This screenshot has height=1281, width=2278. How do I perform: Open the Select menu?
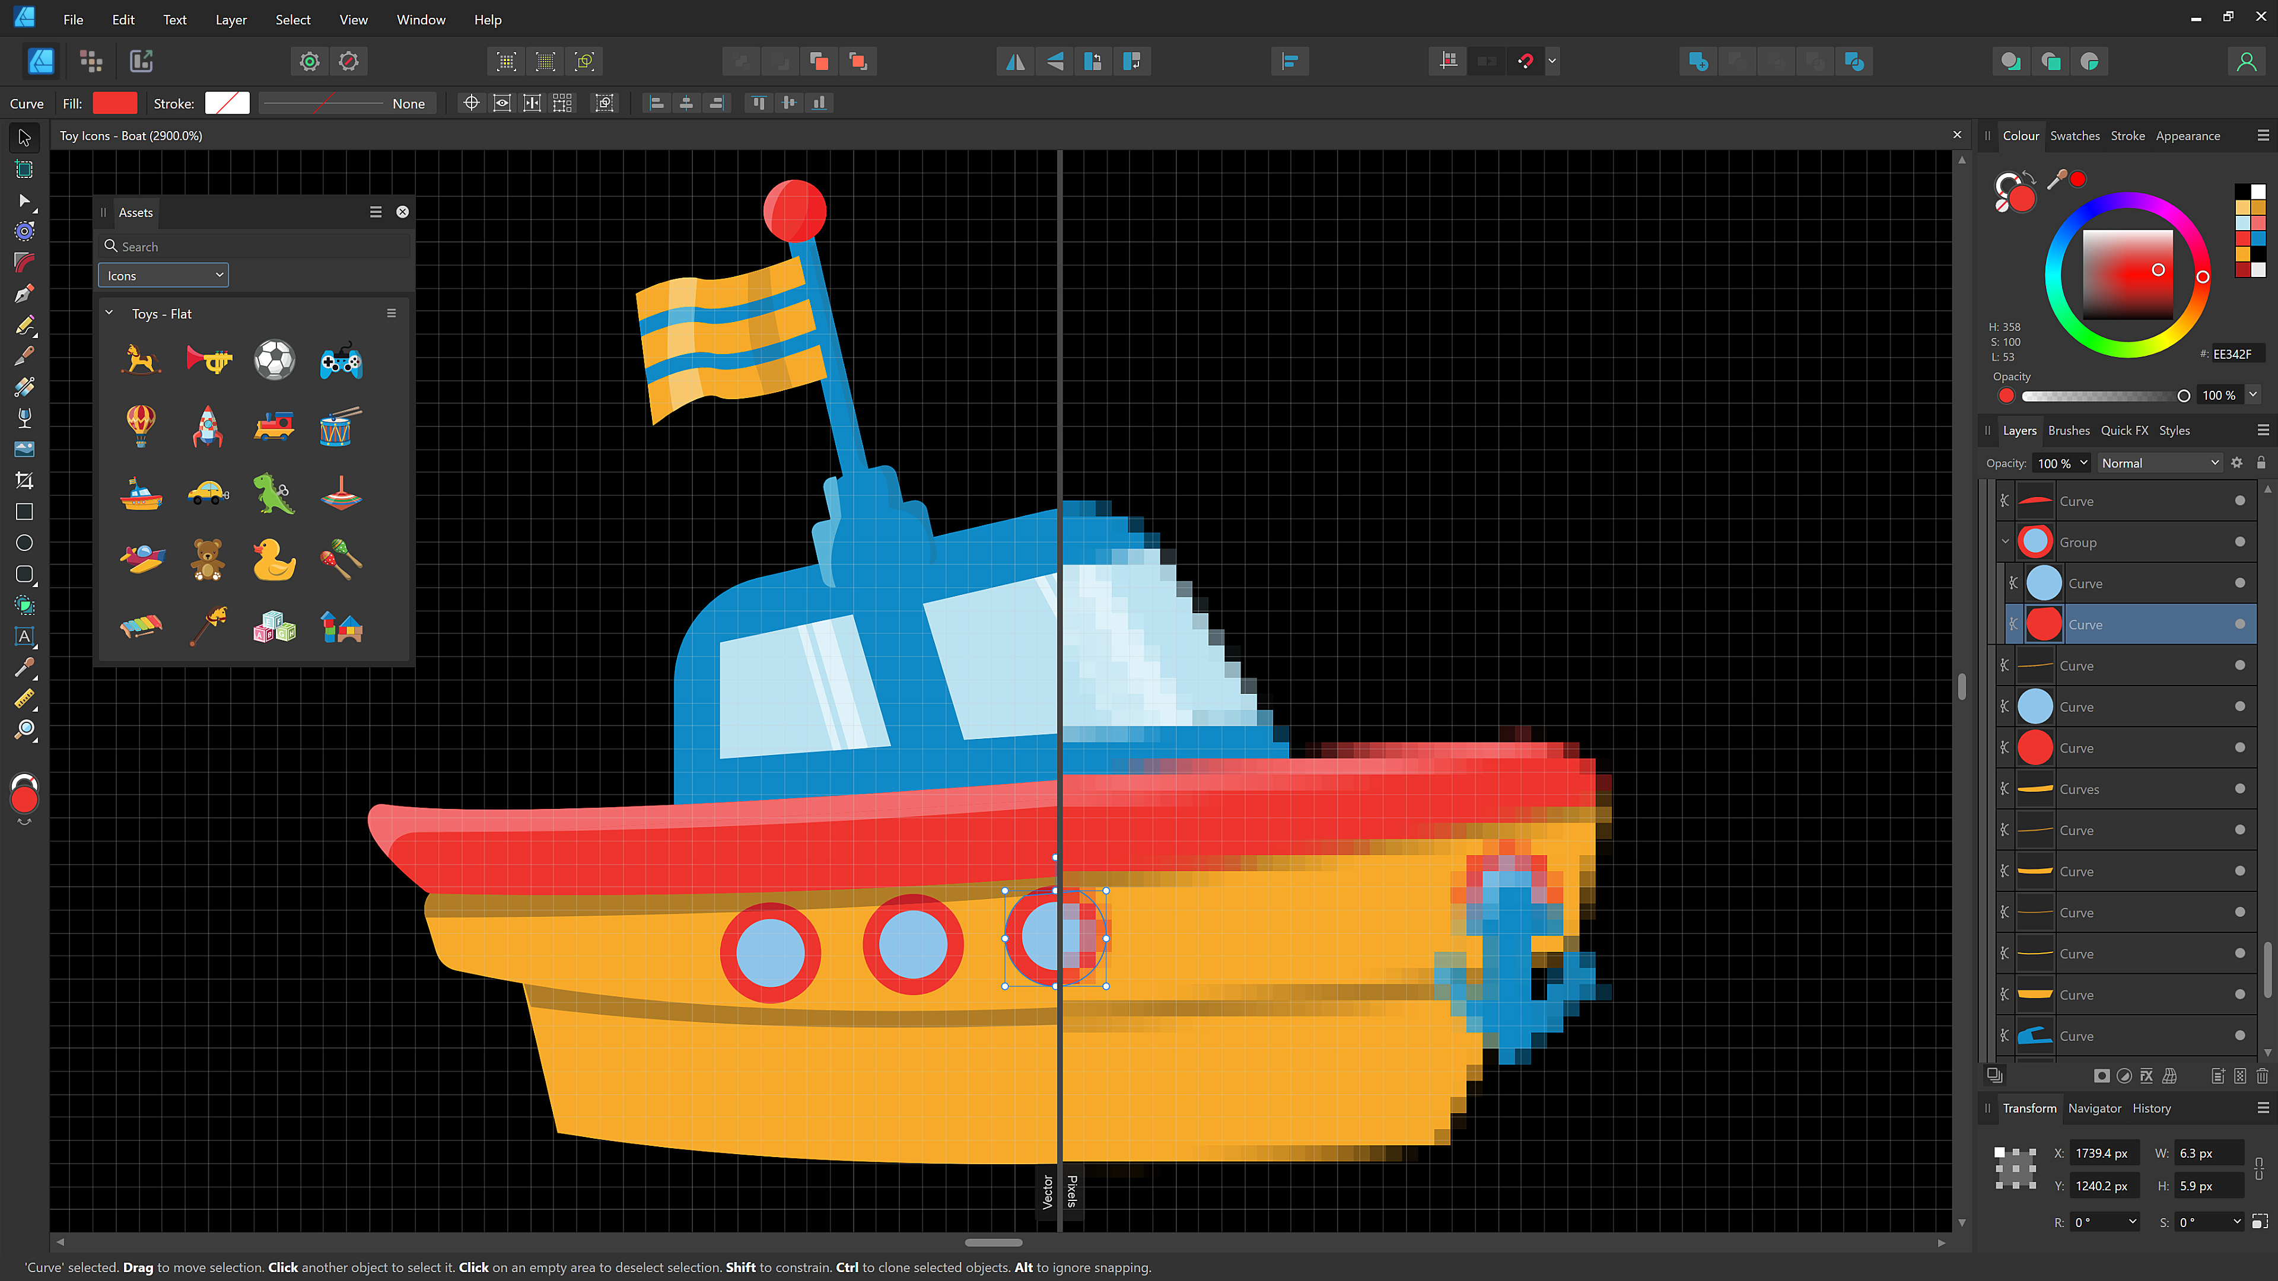292,20
